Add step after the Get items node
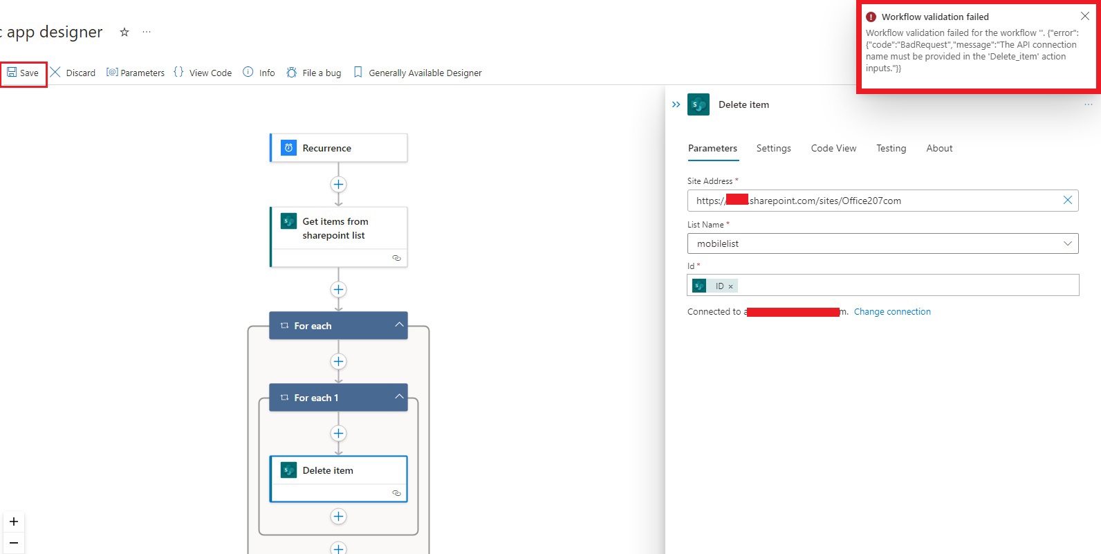Screen dimensions: 1101x554 (x=338, y=290)
